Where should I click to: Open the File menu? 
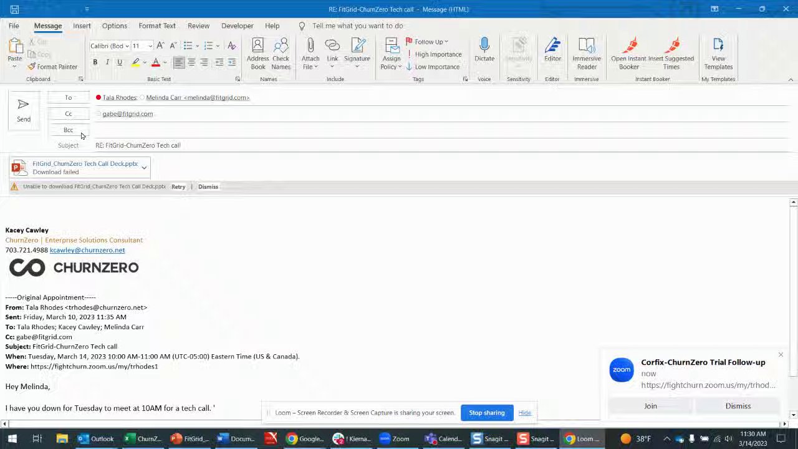[14, 26]
